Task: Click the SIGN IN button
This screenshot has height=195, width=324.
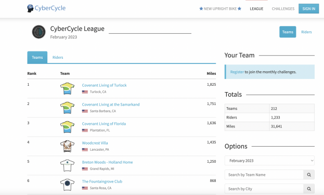Action: coord(309,9)
